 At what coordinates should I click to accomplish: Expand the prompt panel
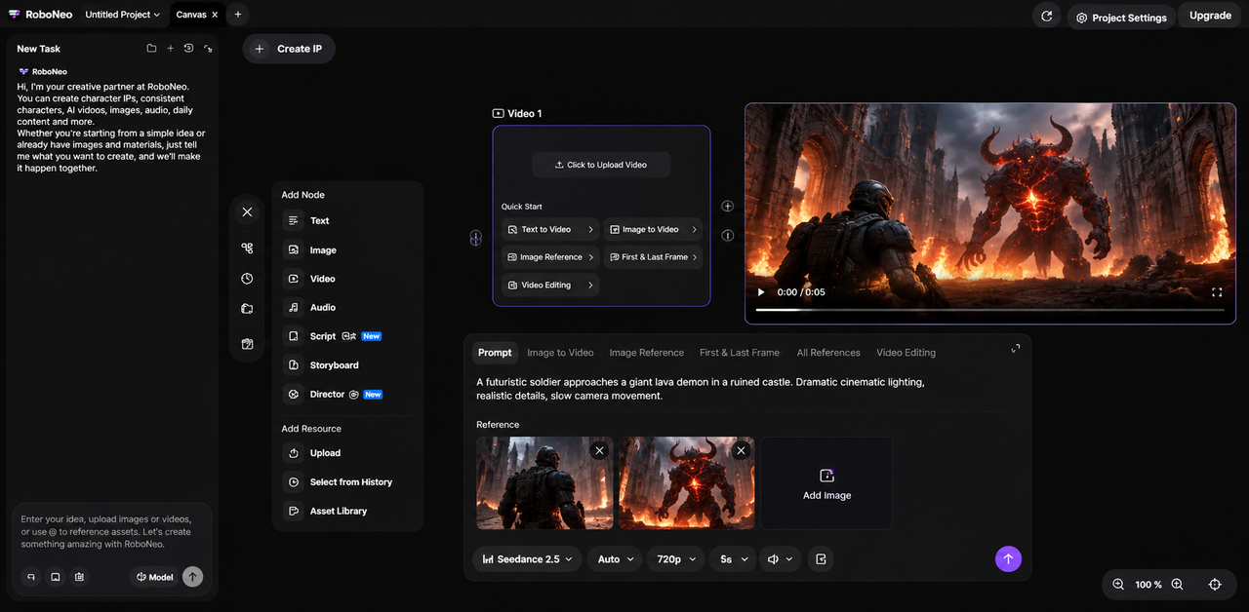(1015, 348)
